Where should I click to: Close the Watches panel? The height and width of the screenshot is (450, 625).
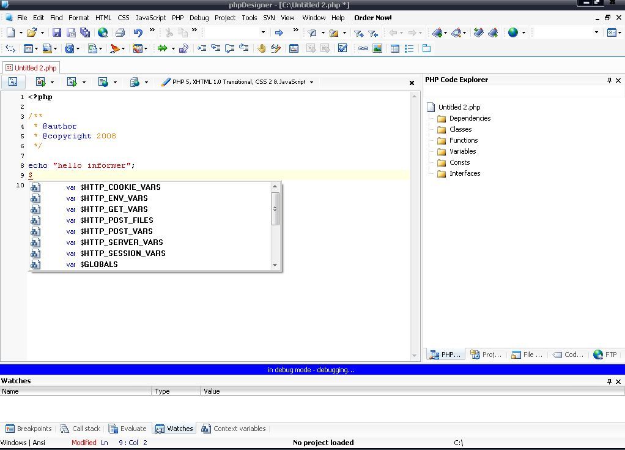coord(618,381)
